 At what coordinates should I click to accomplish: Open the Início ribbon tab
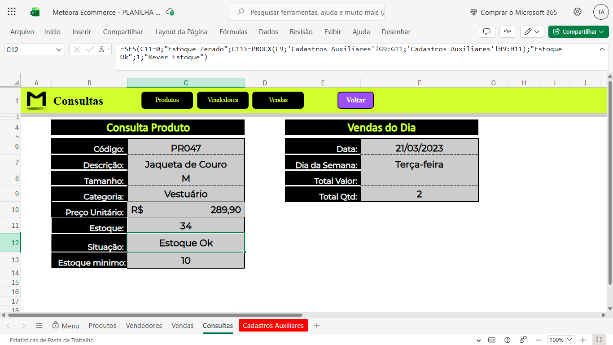pos(53,32)
